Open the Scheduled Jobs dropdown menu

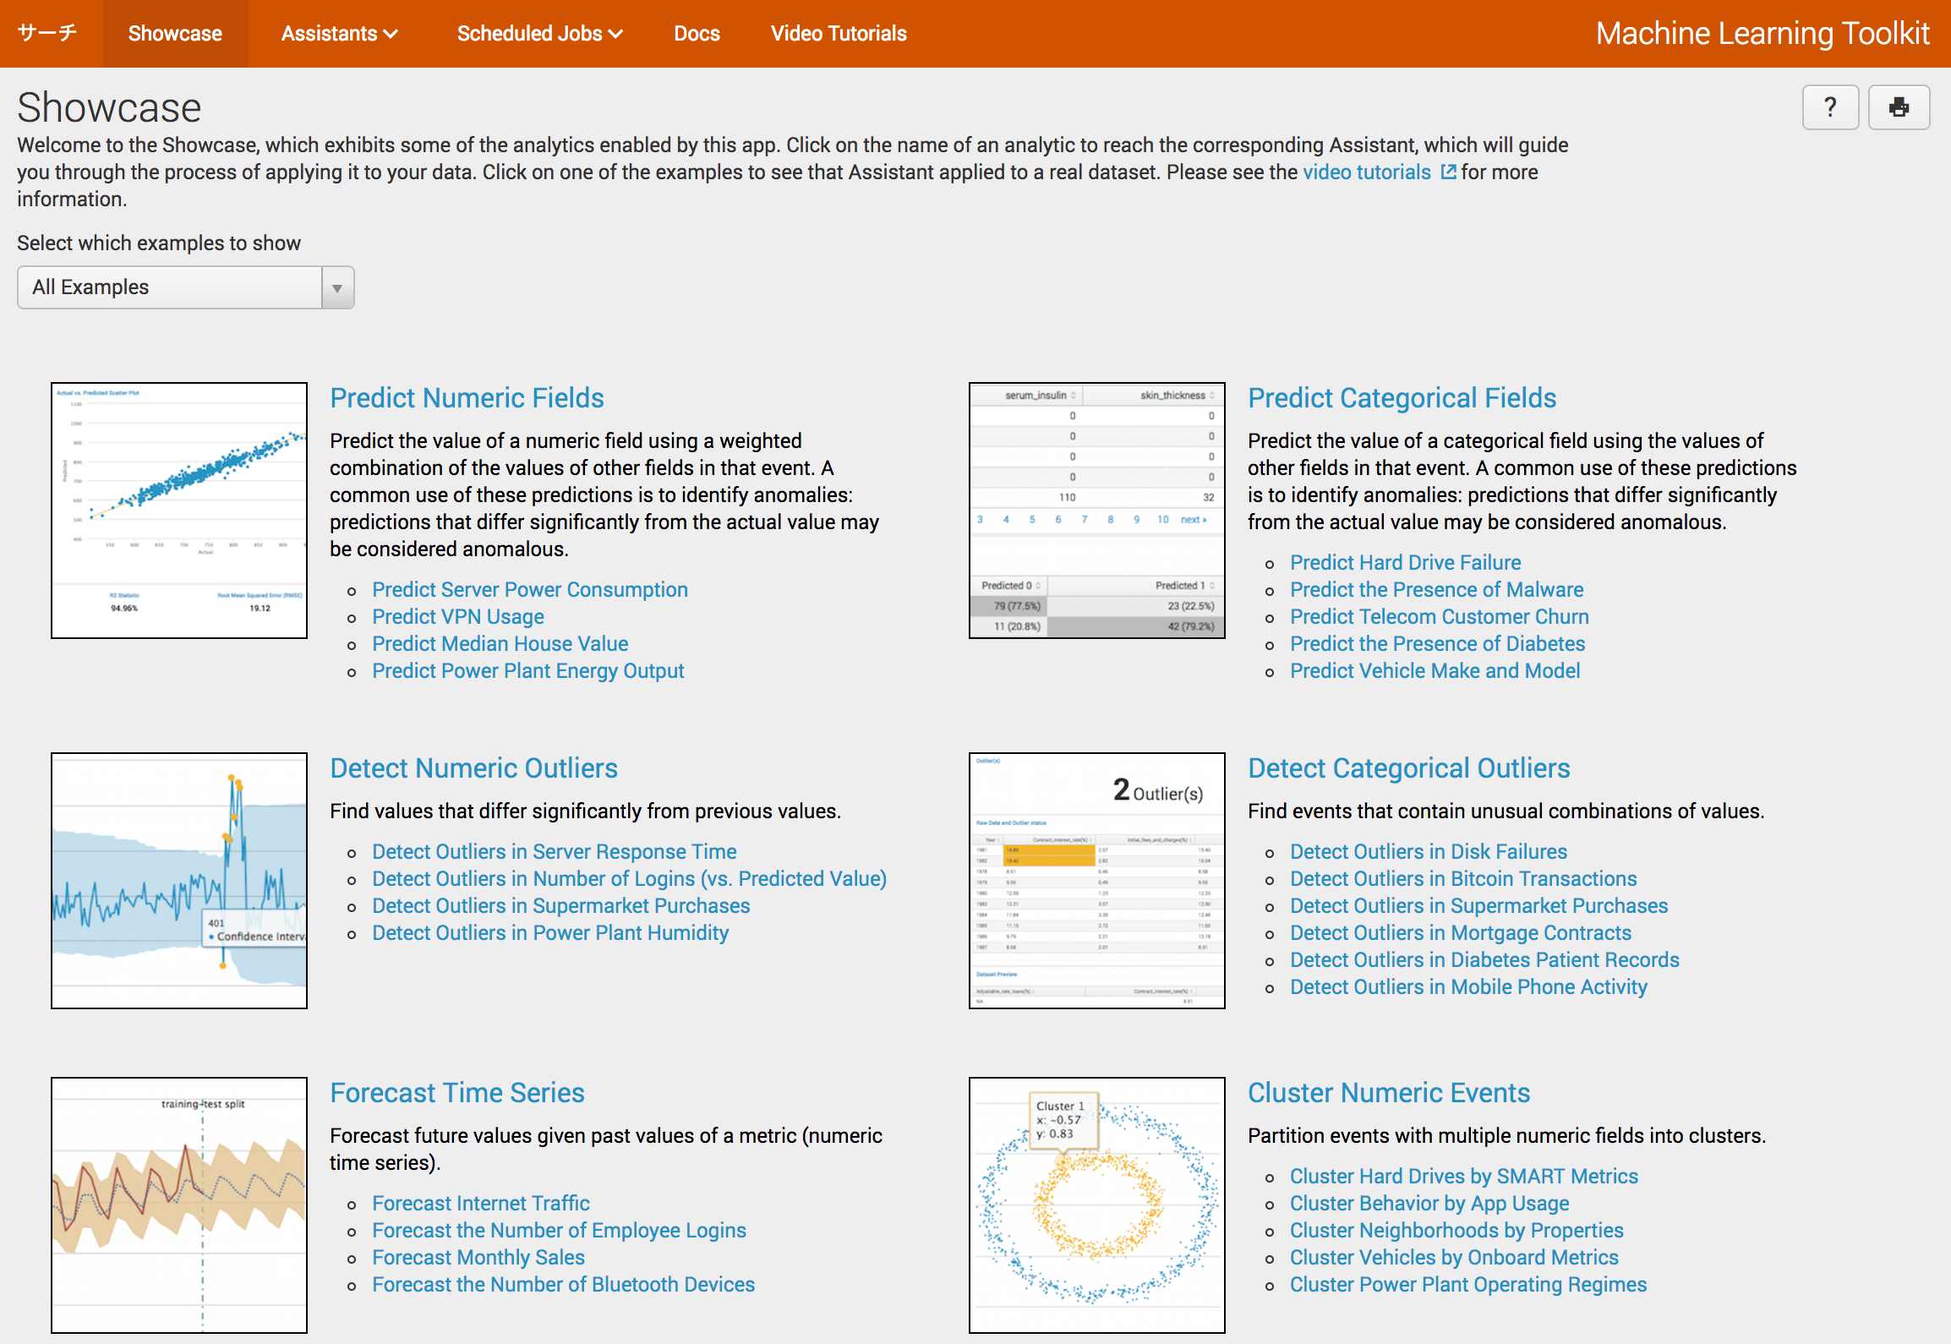coord(539,34)
